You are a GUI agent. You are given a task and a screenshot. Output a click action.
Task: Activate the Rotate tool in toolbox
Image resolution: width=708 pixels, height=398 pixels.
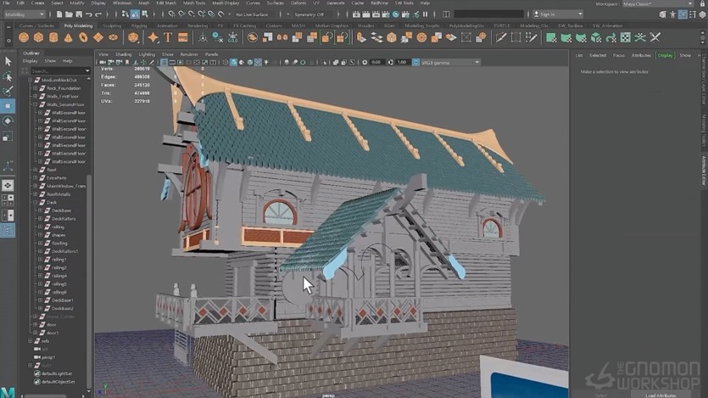point(8,121)
